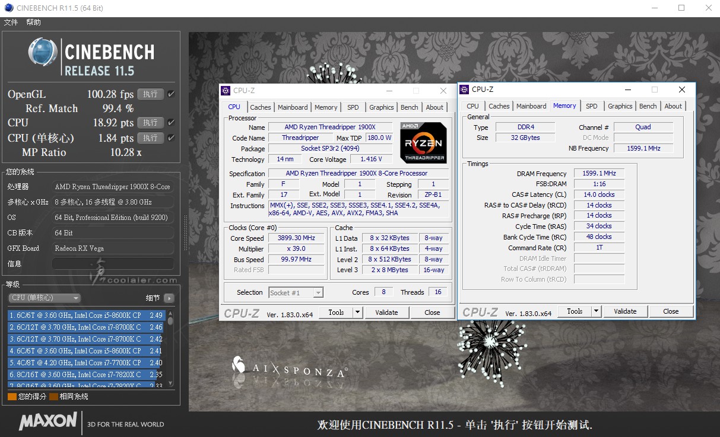Click the memory Size value "32 GBytes"

pos(525,138)
